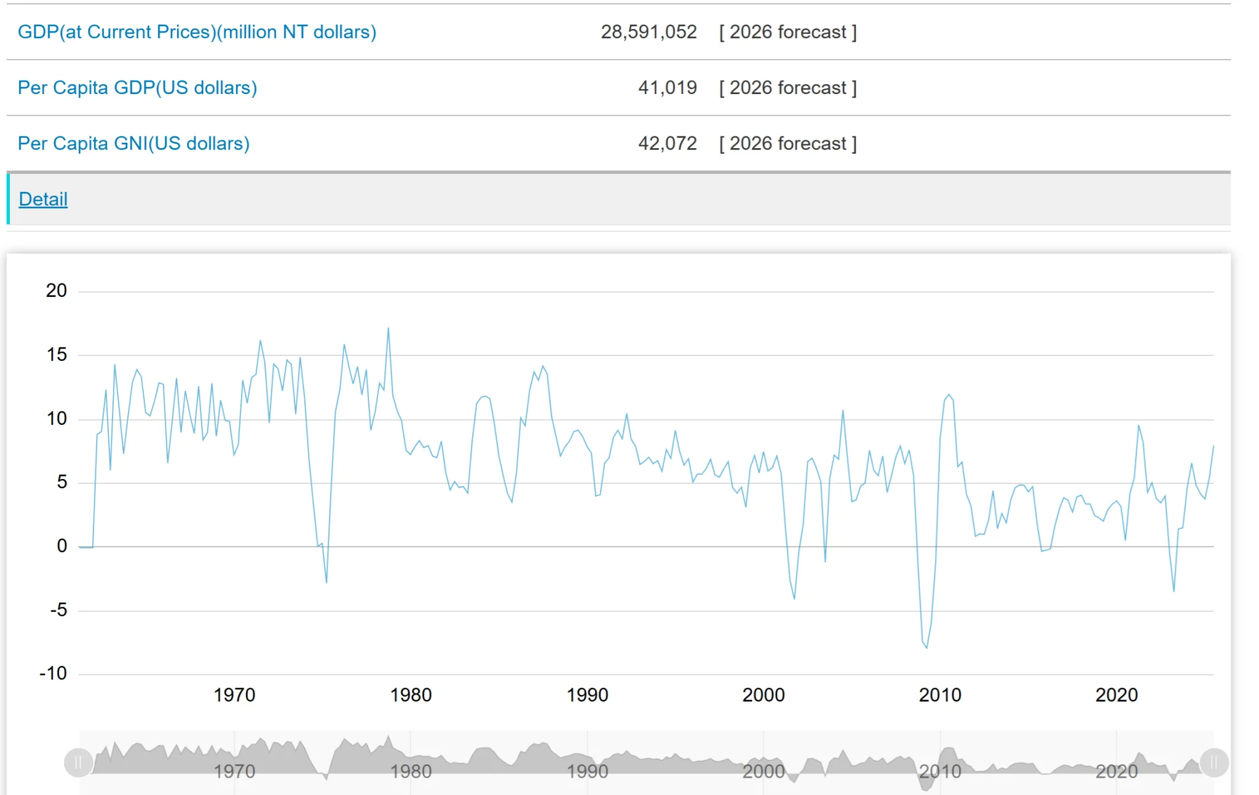Grab the right range navigator handle
This screenshot has width=1259, height=795.
(1214, 763)
